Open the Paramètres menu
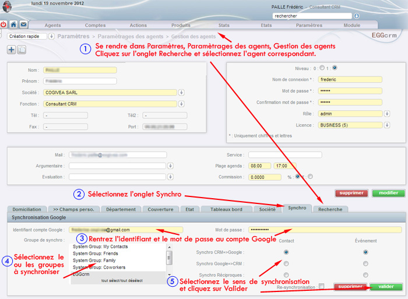 [x=309, y=25]
